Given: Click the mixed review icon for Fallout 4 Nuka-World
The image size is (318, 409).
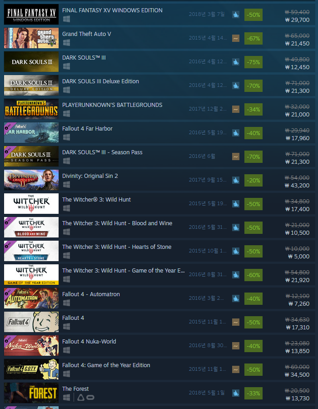Looking at the screenshot, I should tap(236, 346).
